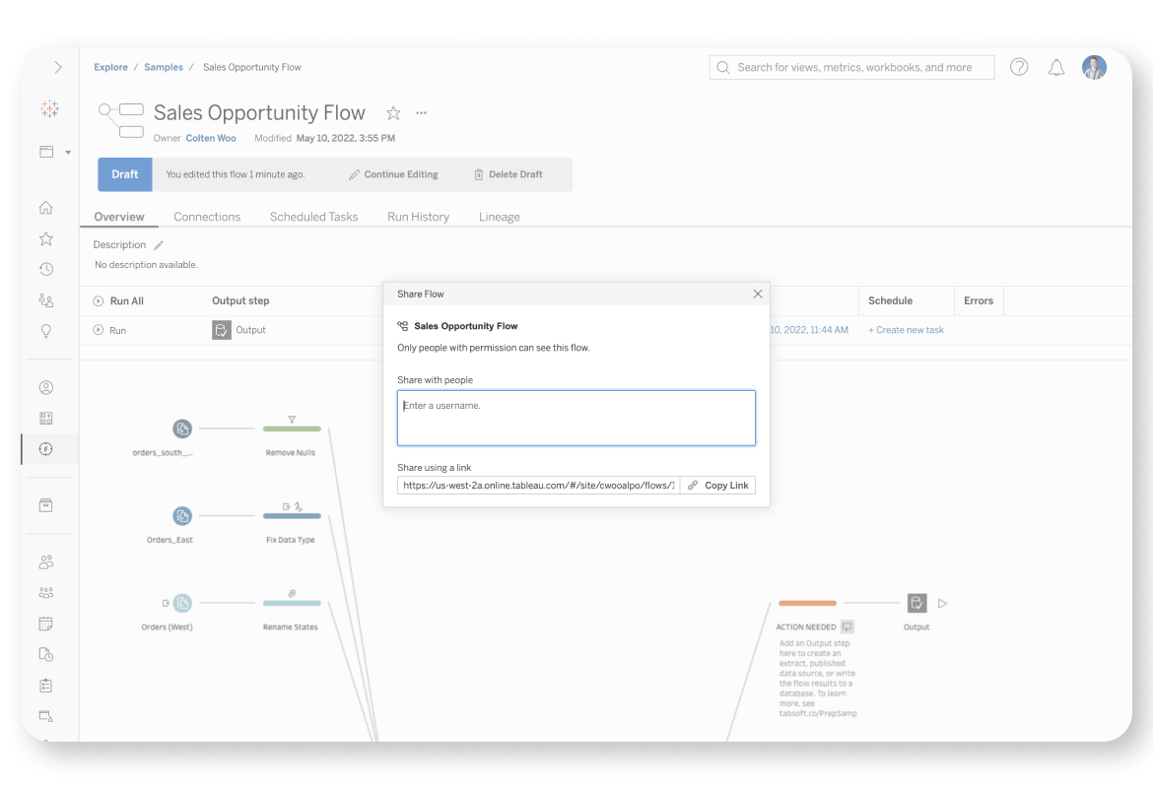1153x789 pixels.
Task: Open the Help question mark icon
Action: click(x=1018, y=67)
